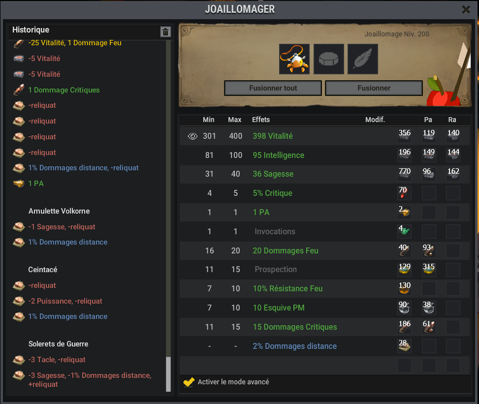Select the amulet item slot
The height and width of the screenshot is (404, 479).
point(294,59)
